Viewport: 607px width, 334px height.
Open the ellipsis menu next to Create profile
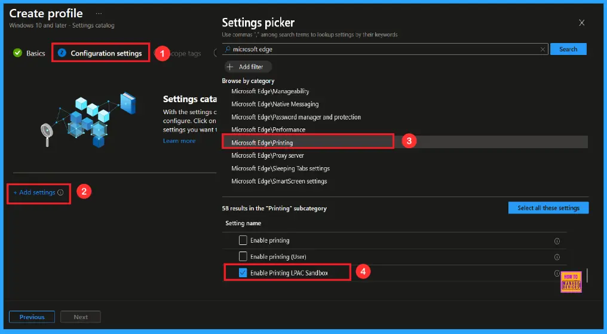[x=99, y=14]
